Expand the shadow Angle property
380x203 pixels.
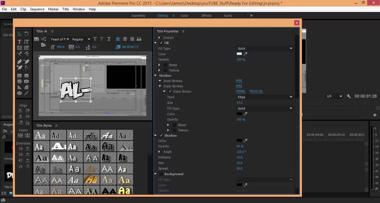click(x=159, y=152)
